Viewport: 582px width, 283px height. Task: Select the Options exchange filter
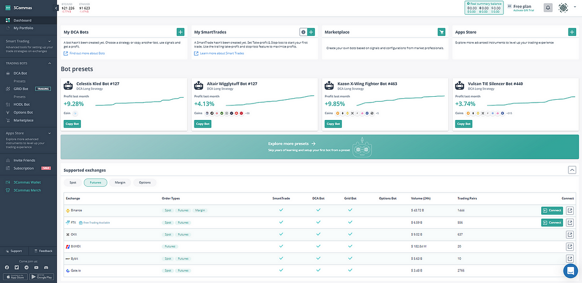coord(145,182)
